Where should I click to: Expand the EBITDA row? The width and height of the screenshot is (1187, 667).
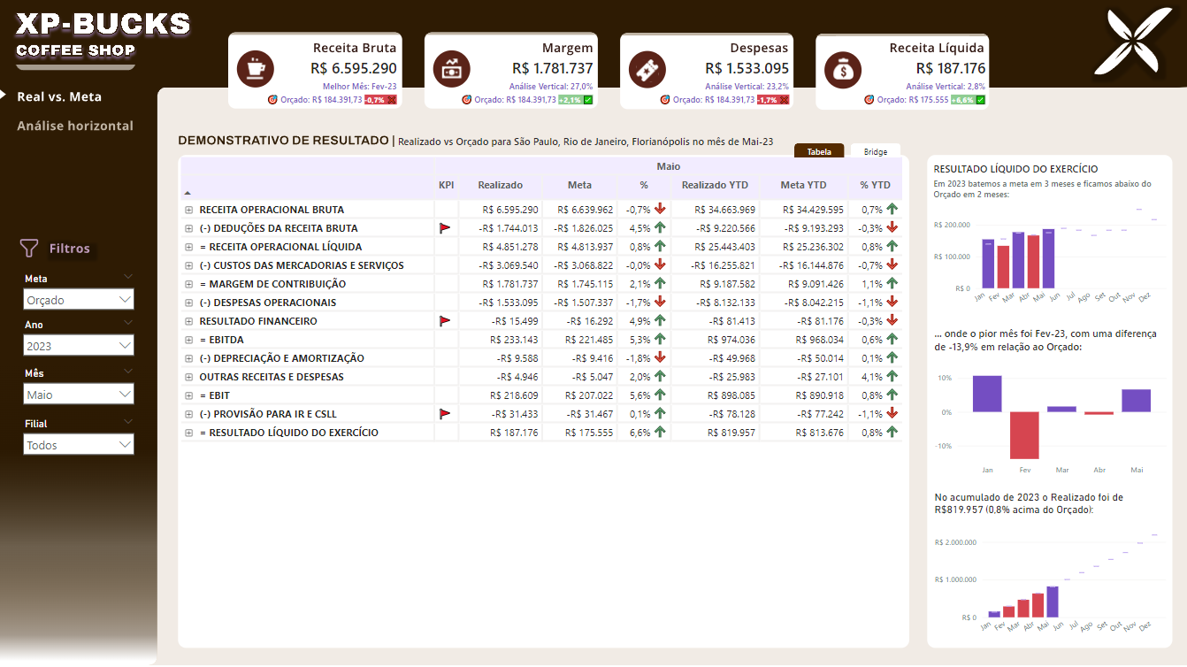click(x=189, y=340)
